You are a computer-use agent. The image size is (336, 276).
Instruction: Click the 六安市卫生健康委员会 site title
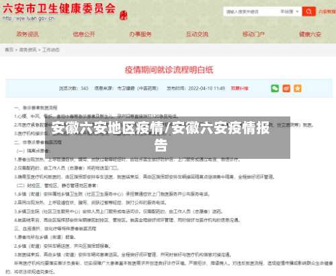tap(59, 9)
